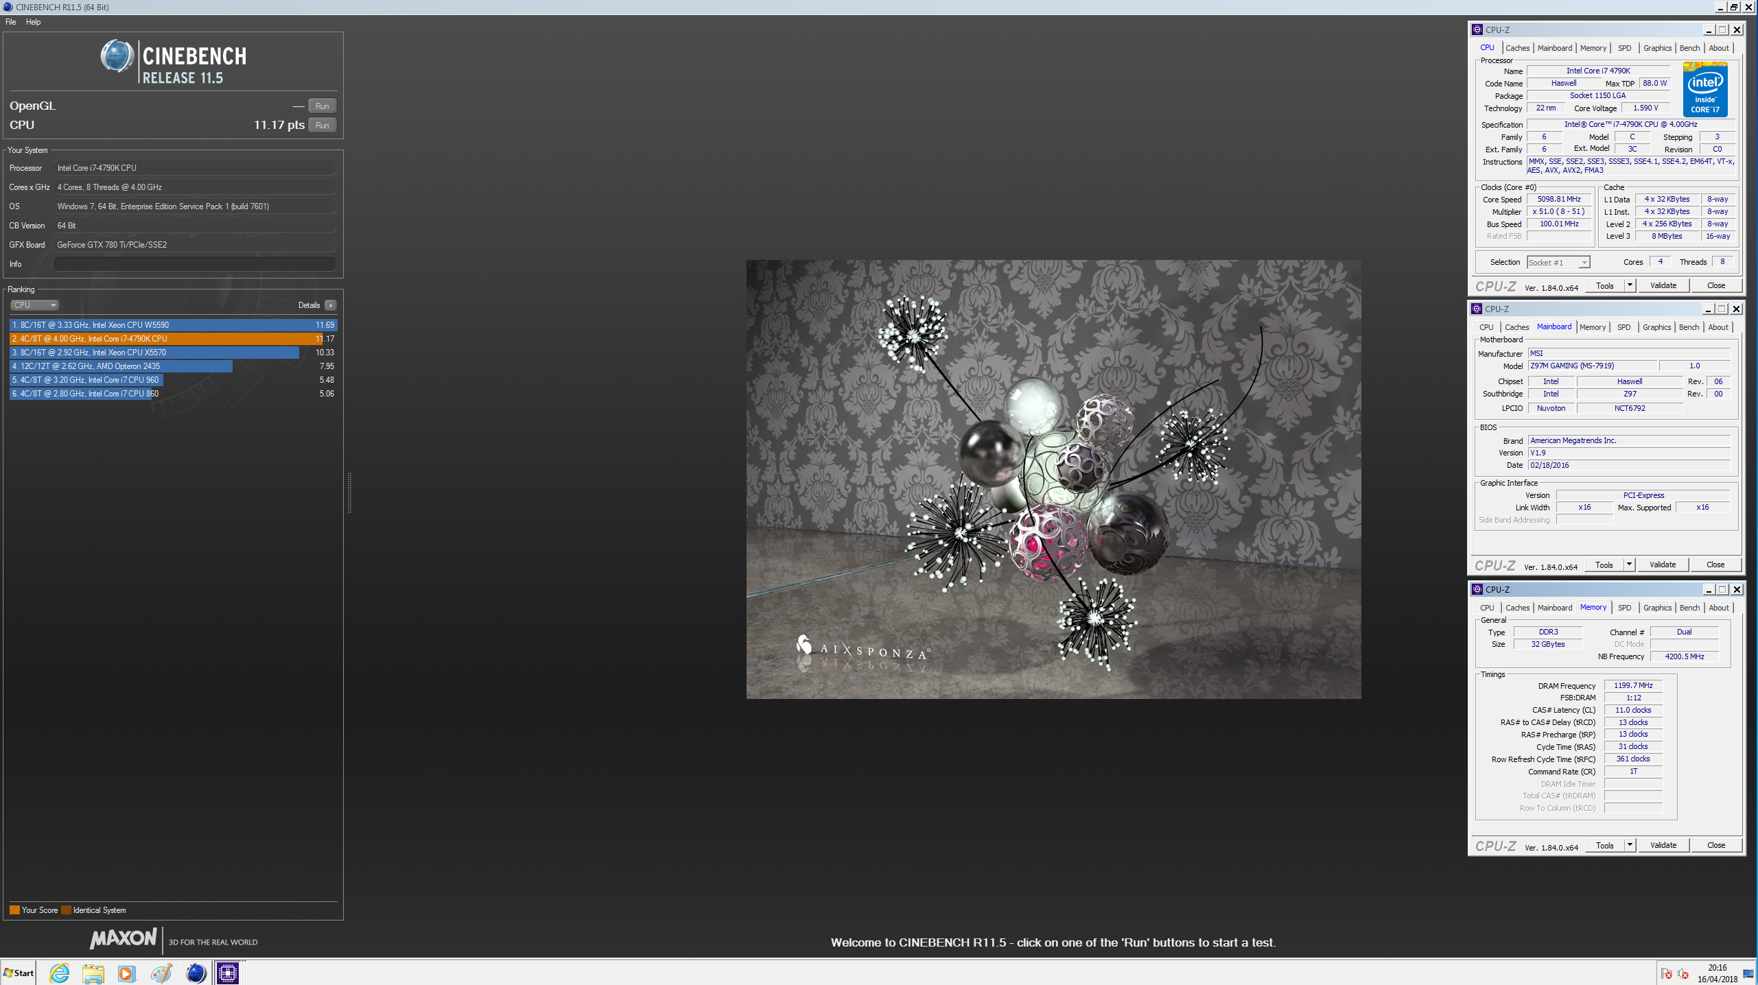Select ranking row Intel Core i7 CPU 960

(173, 380)
